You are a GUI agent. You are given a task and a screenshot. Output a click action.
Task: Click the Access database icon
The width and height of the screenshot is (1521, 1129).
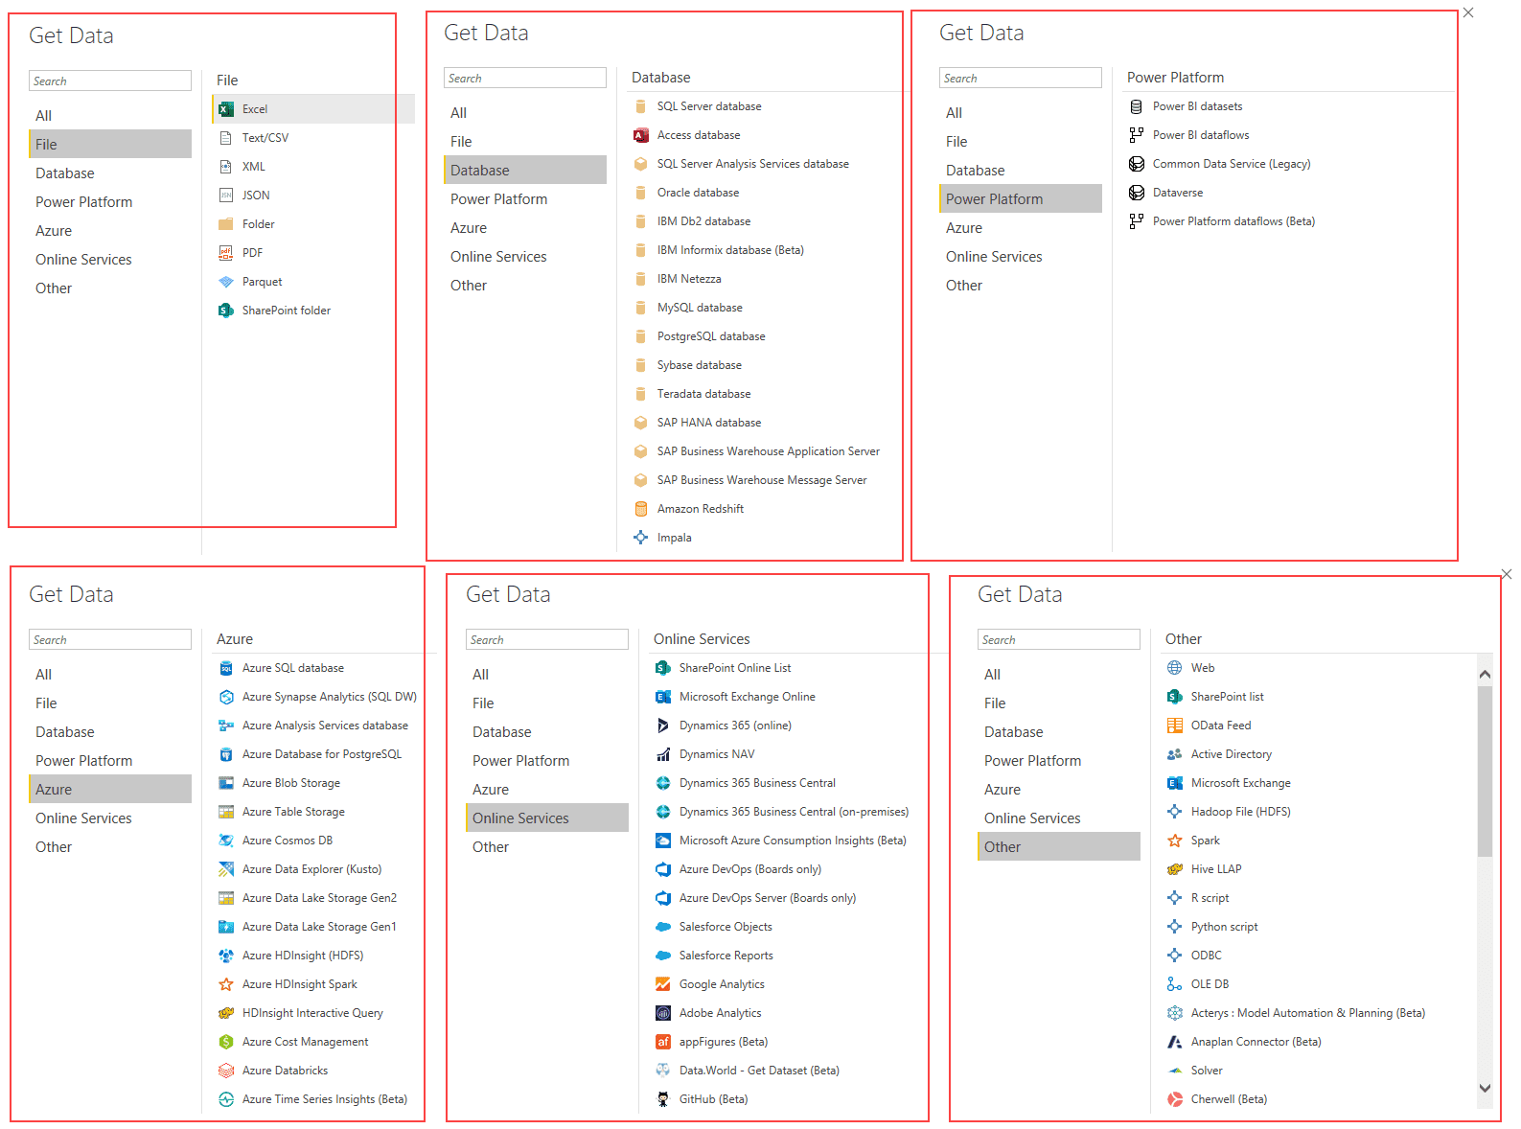tap(641, 135)
